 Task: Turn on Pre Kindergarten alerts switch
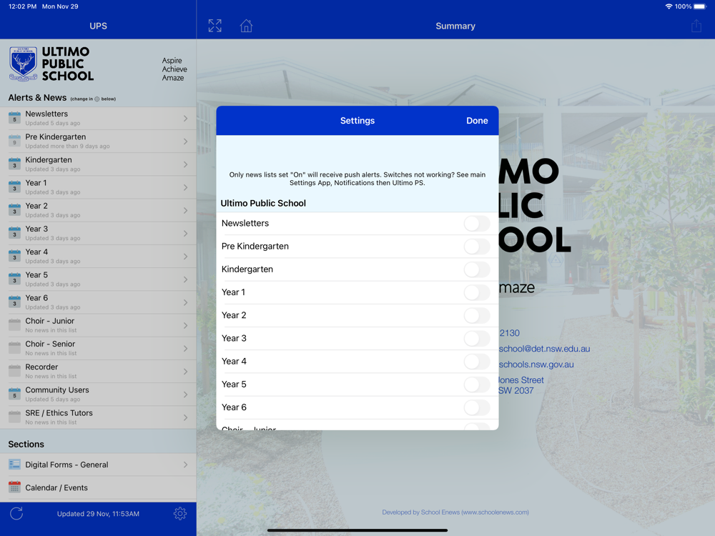(x=477, y=247)
